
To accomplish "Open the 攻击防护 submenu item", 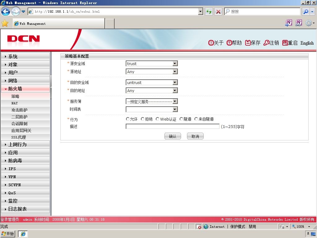I will pyautogui.click(x=25, y=110).
